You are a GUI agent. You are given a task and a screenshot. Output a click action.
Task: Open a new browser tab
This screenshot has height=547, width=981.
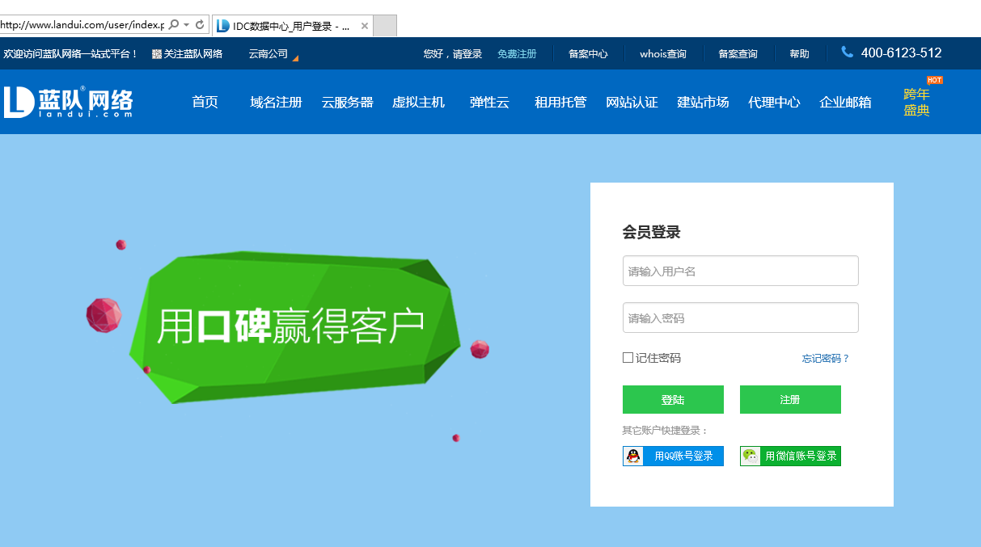pos(385,25)
